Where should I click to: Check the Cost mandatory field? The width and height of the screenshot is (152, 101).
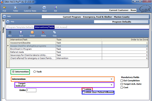click(x=122, y=88)
